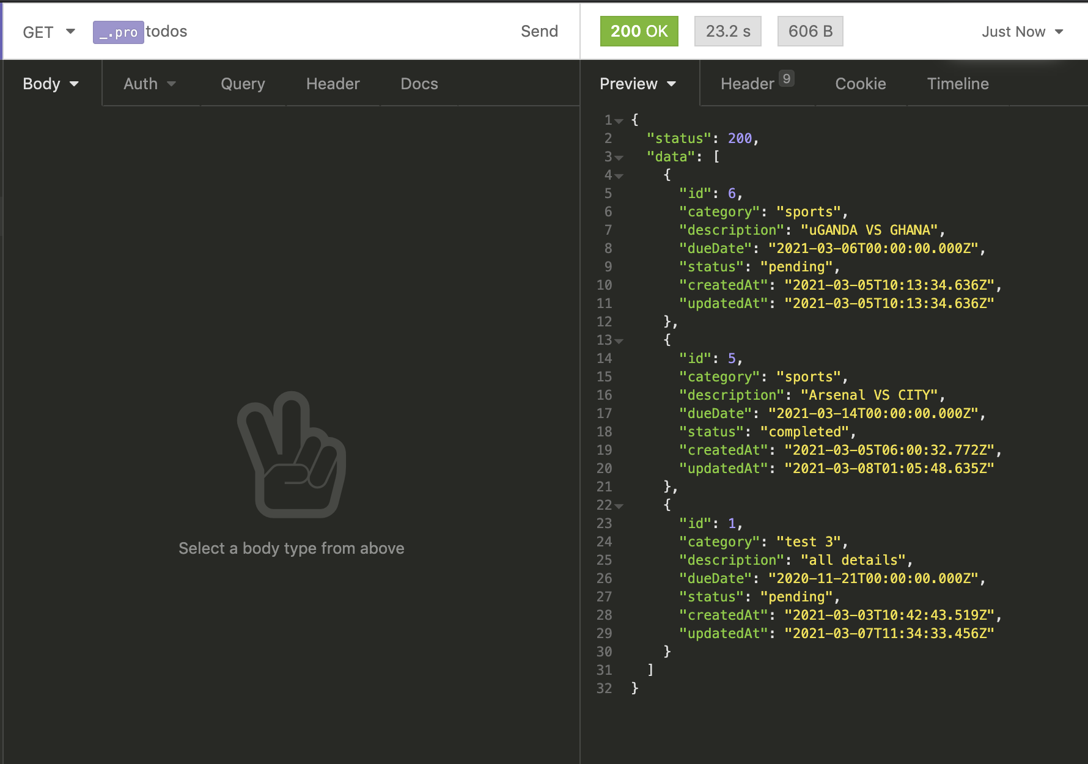Click the dueDate "2021-03-06T00:00:00.000Z" value
1088x764 pixels.
pyautogui.click(x=873, y=249)
